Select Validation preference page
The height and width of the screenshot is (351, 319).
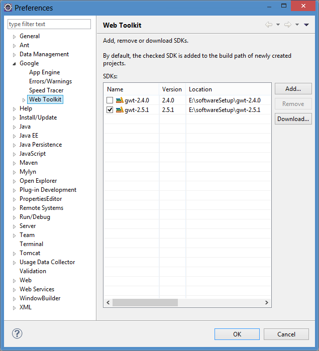[x=33, y=271]
